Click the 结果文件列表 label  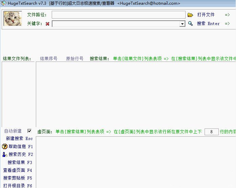(x=17, y=58)
